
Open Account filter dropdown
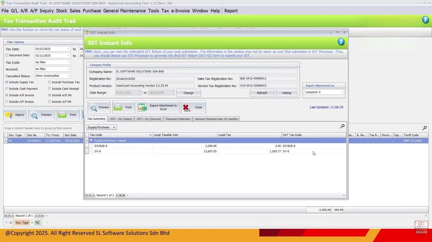[68, 69]
